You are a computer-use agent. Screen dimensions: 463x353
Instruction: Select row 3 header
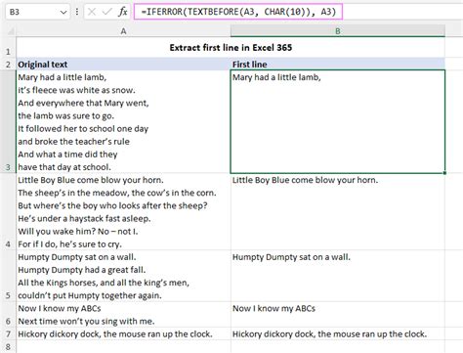click(x=8, y=122)
